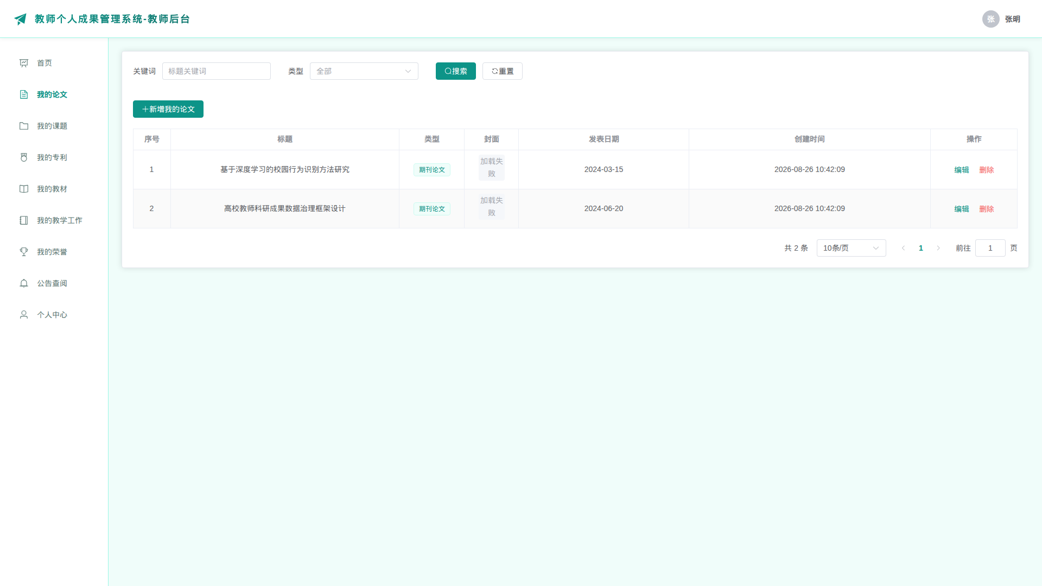
Task: Click the 张 user avatar
Action: [991, 19]
